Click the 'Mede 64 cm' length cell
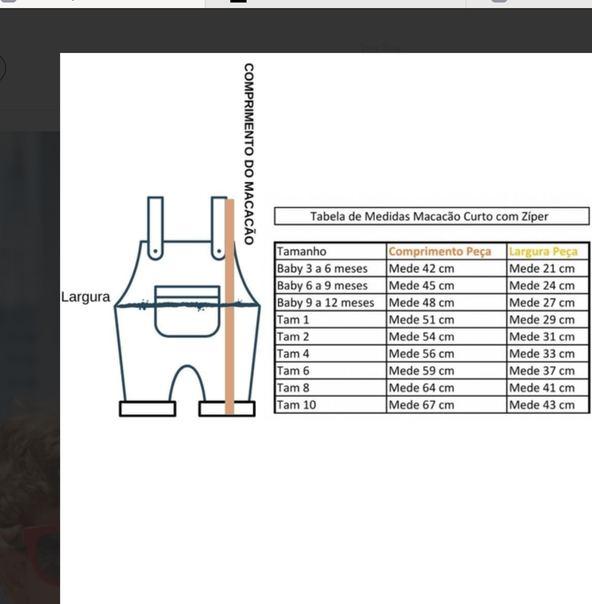 click(x=446, y=387)
